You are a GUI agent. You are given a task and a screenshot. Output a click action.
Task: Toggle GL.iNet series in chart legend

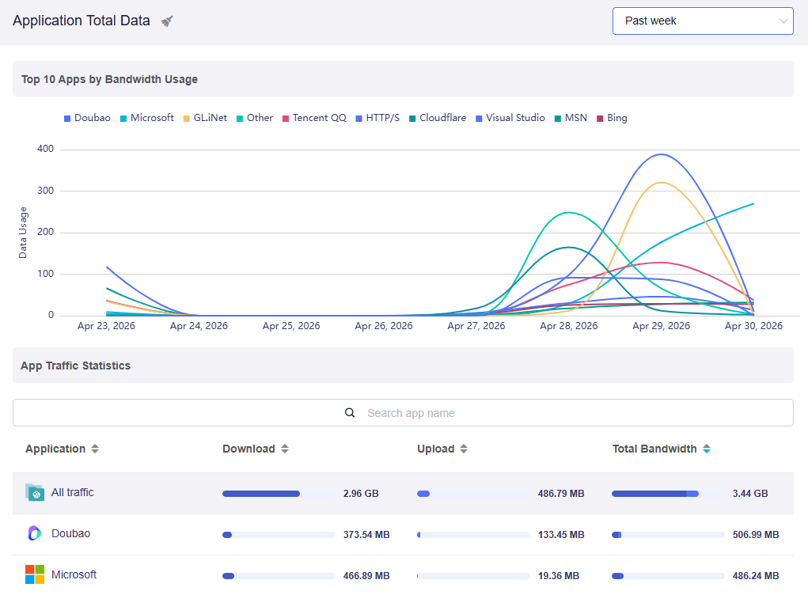point(205,118)
